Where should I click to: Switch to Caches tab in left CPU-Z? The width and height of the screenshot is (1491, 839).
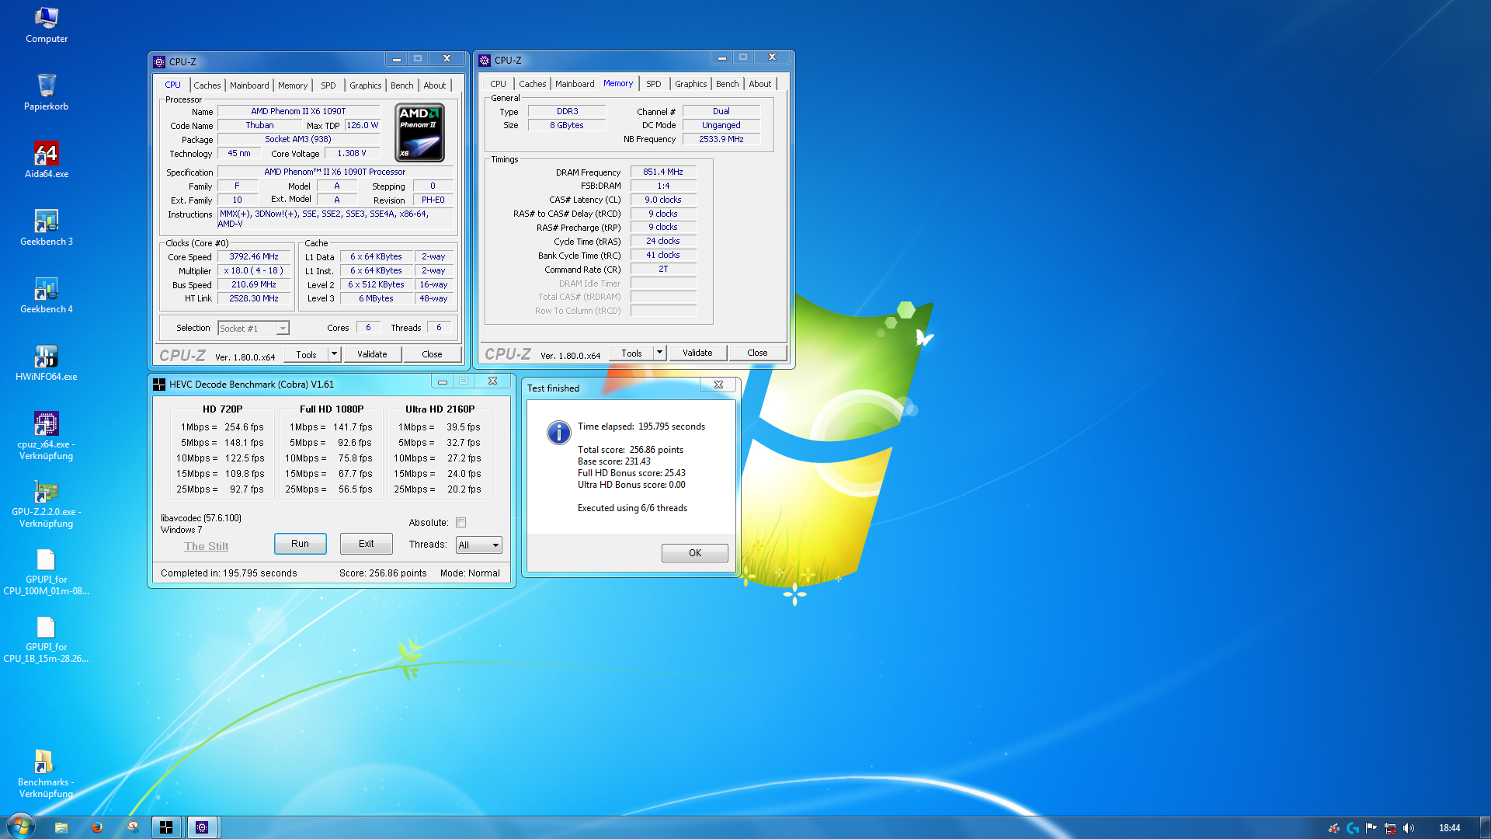[x=207, y=85]
